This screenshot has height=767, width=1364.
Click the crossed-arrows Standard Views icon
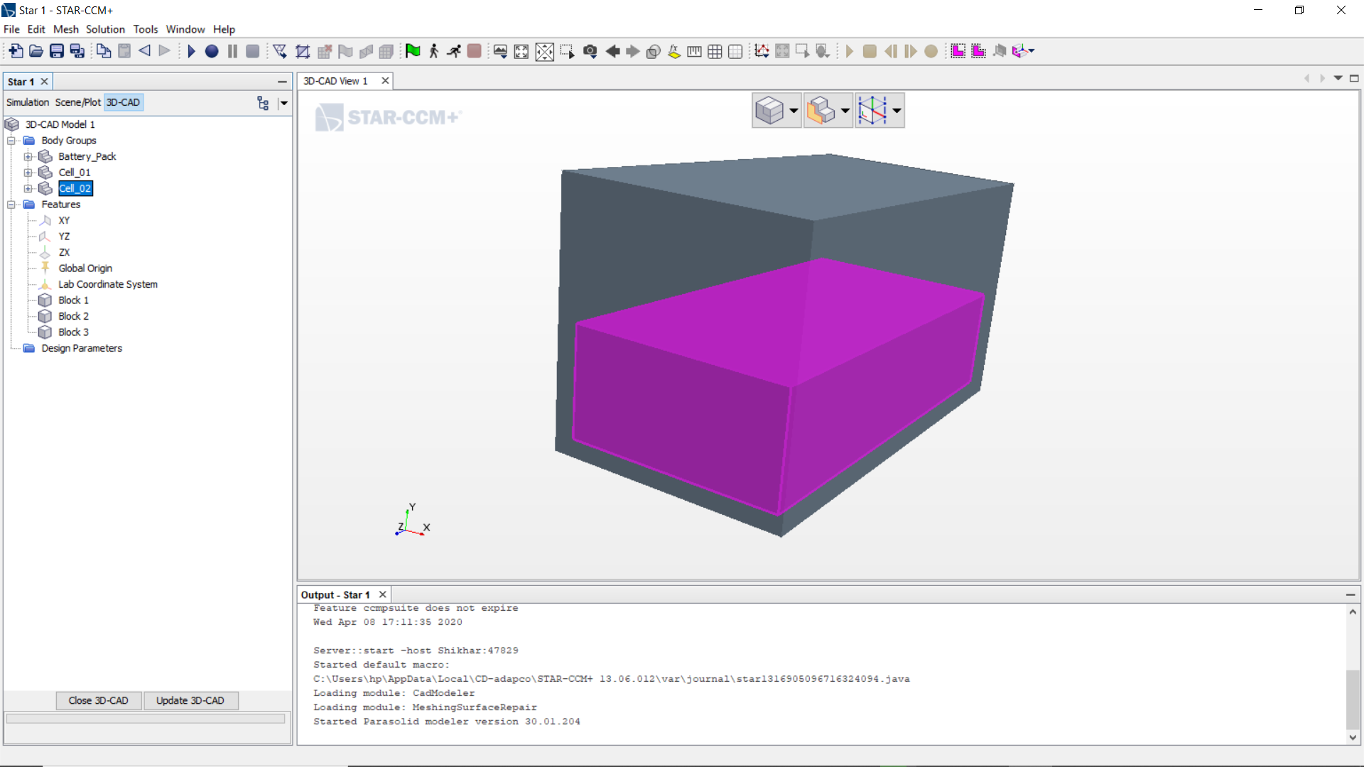[544, 52]
